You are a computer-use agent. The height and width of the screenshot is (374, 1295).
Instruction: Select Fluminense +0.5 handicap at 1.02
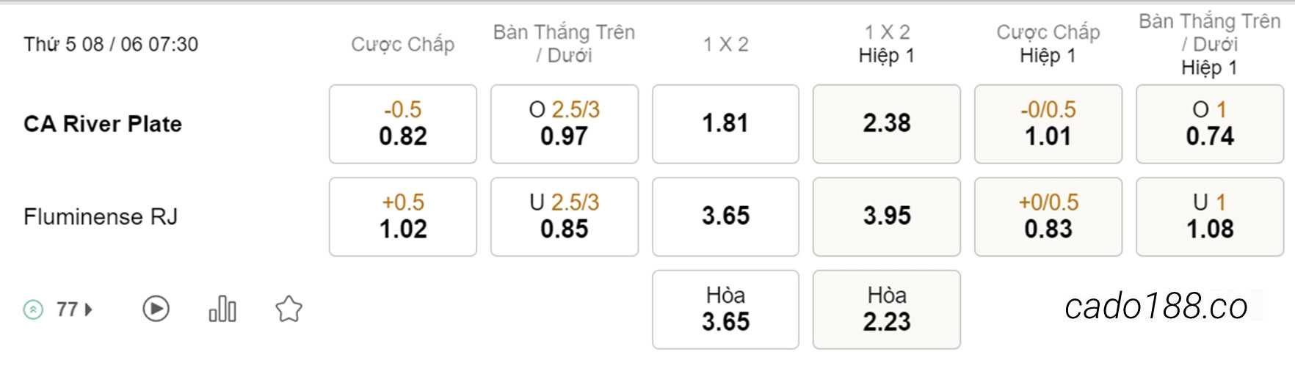(403, 216)
